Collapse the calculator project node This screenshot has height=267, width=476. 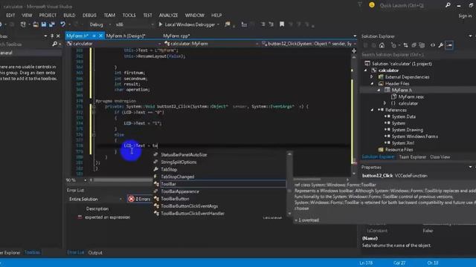[366, 70]
